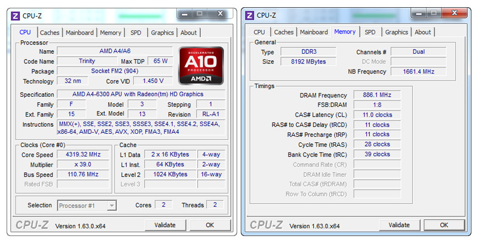Click the 16-way Level 2 associativity value
This screenshot has height=248, width=478.
(212, 174)
